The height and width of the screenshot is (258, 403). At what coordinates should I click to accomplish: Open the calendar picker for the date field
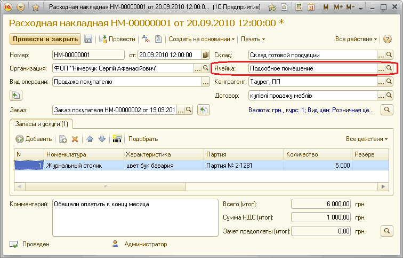click(x=206, y=54)
